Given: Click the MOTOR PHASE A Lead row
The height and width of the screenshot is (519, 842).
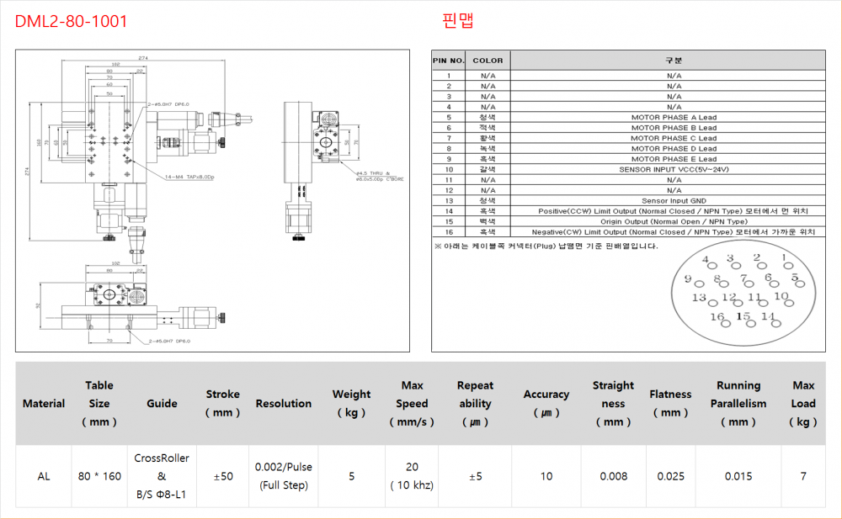Looking at the screenshot, I should point(674,118).
